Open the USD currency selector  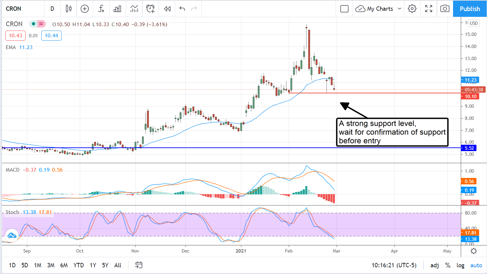(474, 23)
